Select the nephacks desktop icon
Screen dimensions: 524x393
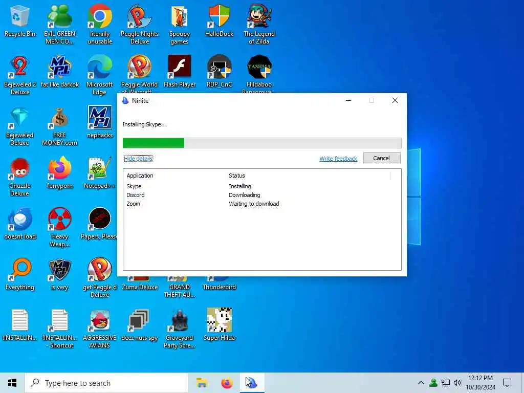click(100, 122)
